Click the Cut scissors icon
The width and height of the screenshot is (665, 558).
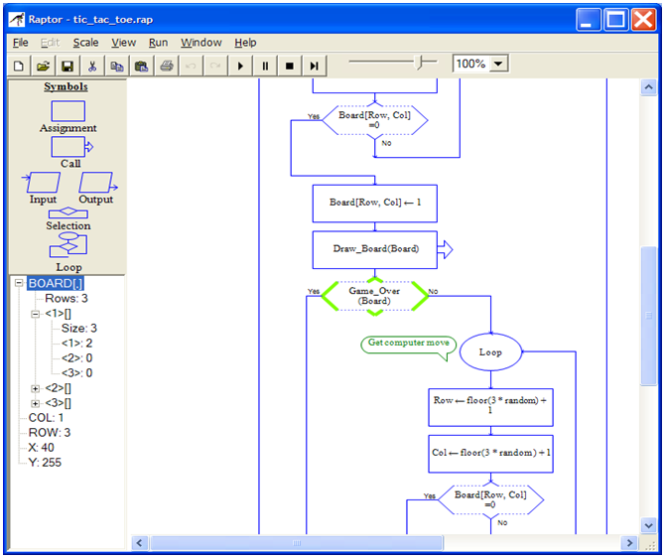[x=92, y=66]
